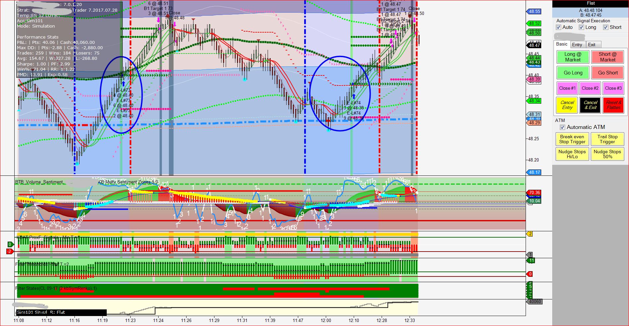Click the Mode: Simulation text
629x326 pixels.
tap(36, 26)
